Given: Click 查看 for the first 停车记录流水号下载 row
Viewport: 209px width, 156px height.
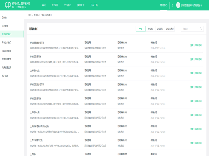Looking at the screenshot, I should click(192, 45).
